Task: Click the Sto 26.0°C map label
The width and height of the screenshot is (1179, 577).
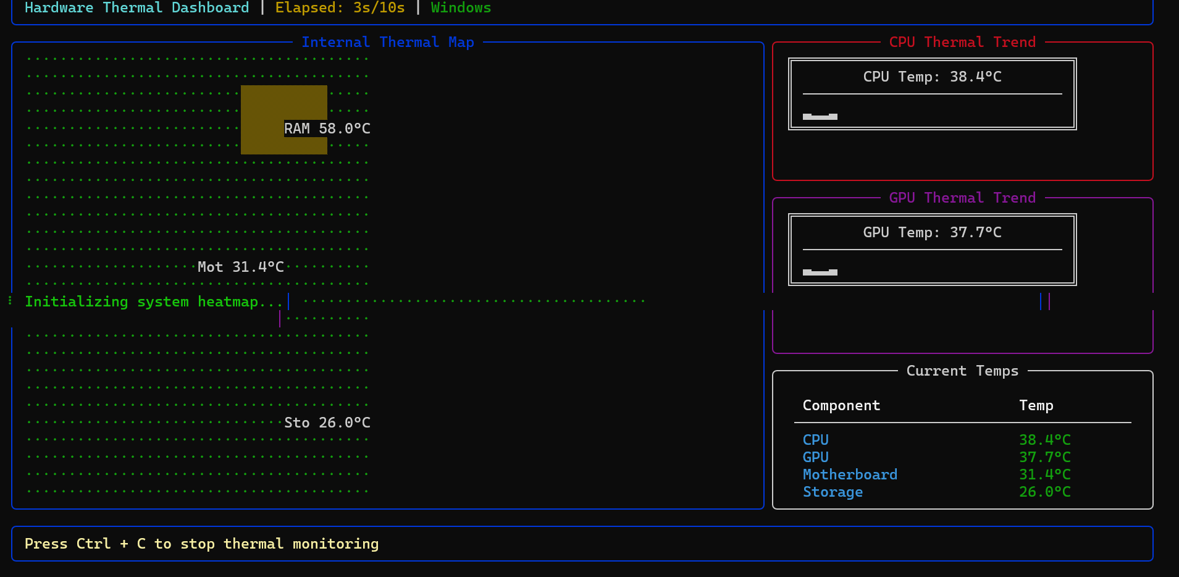Action: [x=327, y=423]
